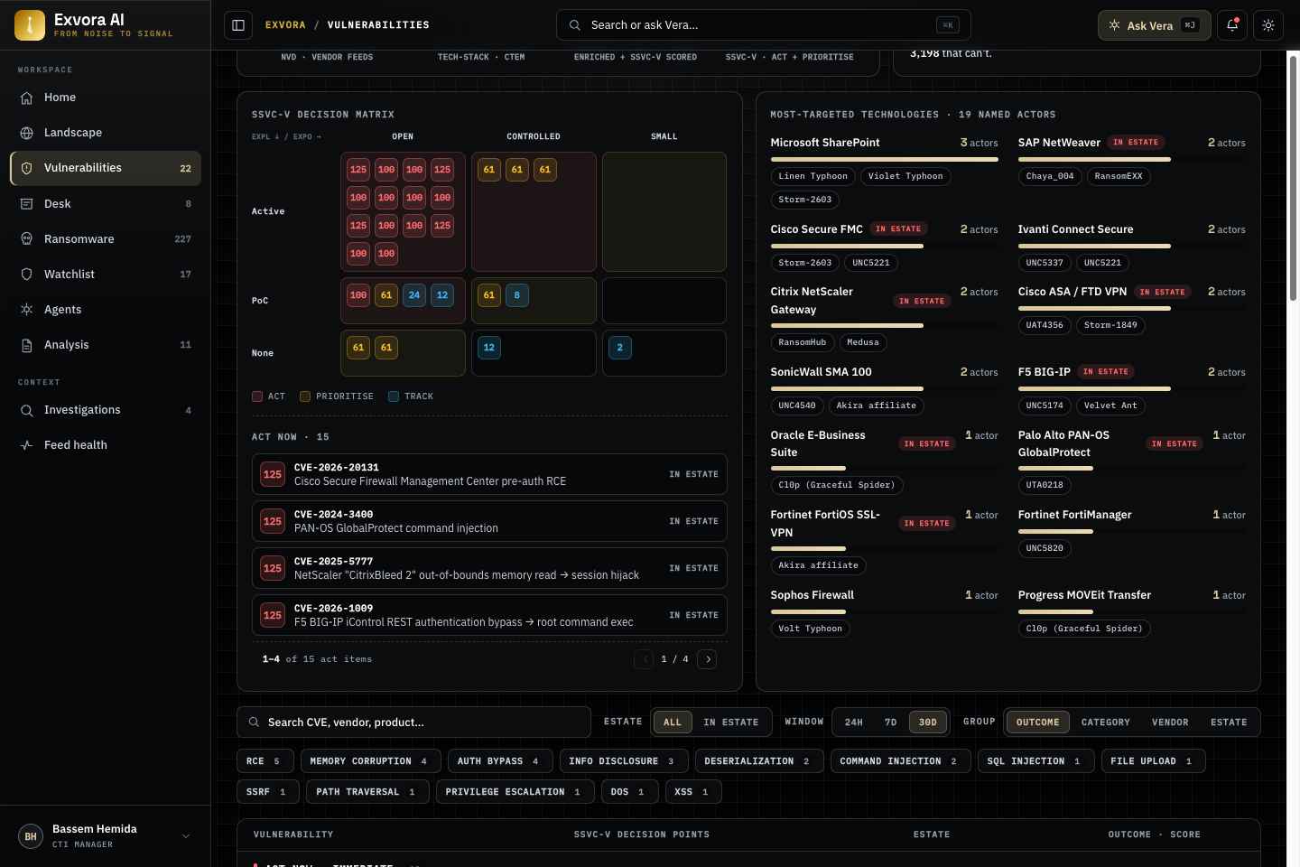
Task: Sort the matrix by EXPL / EXPO
Action: pyautogui.click(x=286, y=137)
